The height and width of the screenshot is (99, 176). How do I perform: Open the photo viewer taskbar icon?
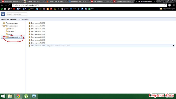(34, 96)
